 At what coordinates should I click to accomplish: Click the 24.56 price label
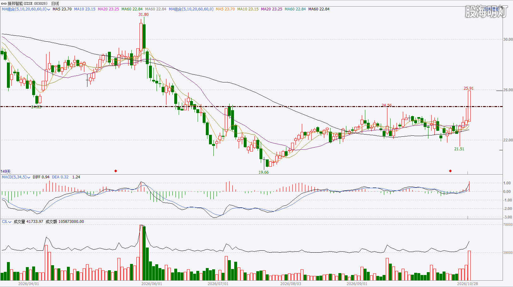point(386,105)
